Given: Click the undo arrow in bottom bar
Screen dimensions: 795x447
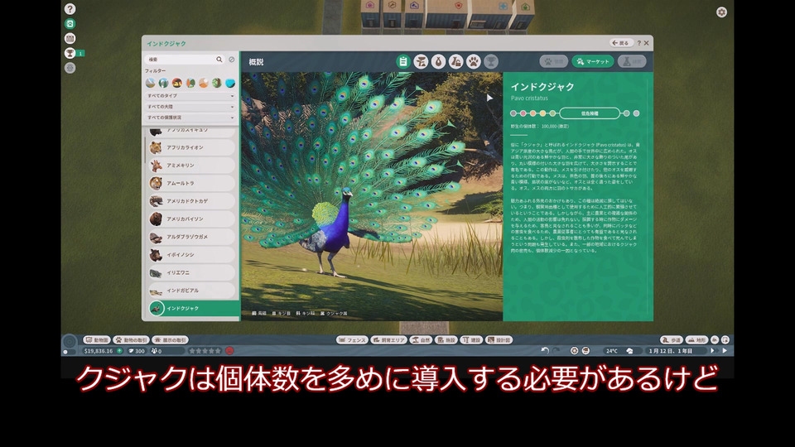Looking at the screenshot, I should pyautogui.click(x=545, y=351).
